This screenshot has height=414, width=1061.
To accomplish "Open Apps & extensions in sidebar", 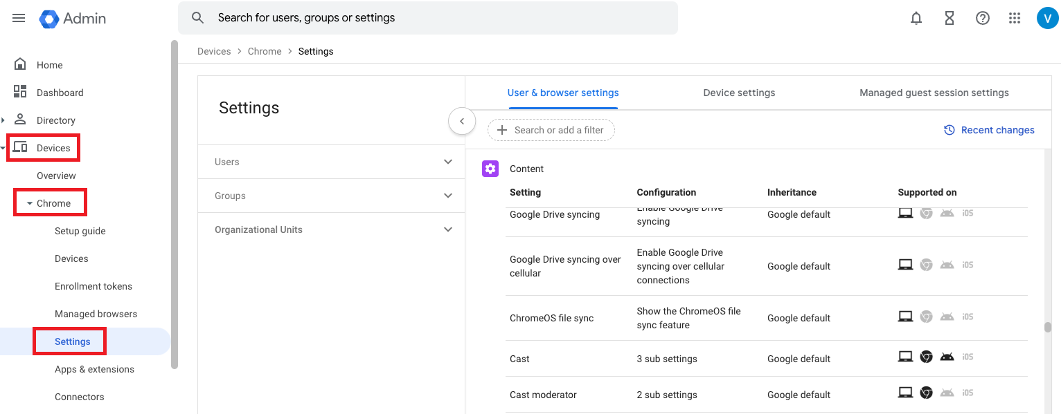I will (95, 369).
